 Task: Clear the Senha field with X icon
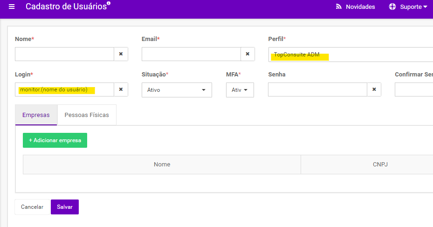(x=374, y=89)
